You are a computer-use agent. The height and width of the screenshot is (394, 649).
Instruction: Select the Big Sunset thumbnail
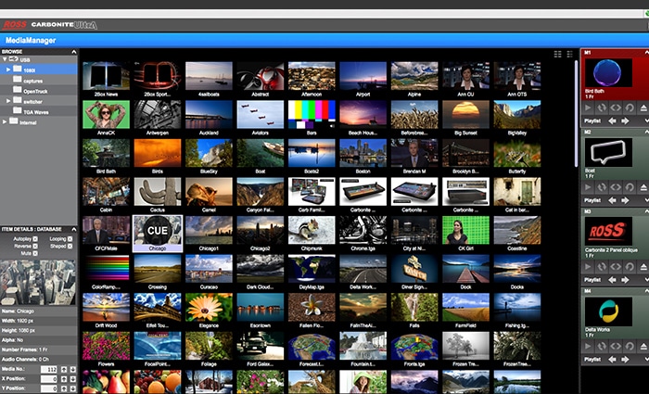465,115
